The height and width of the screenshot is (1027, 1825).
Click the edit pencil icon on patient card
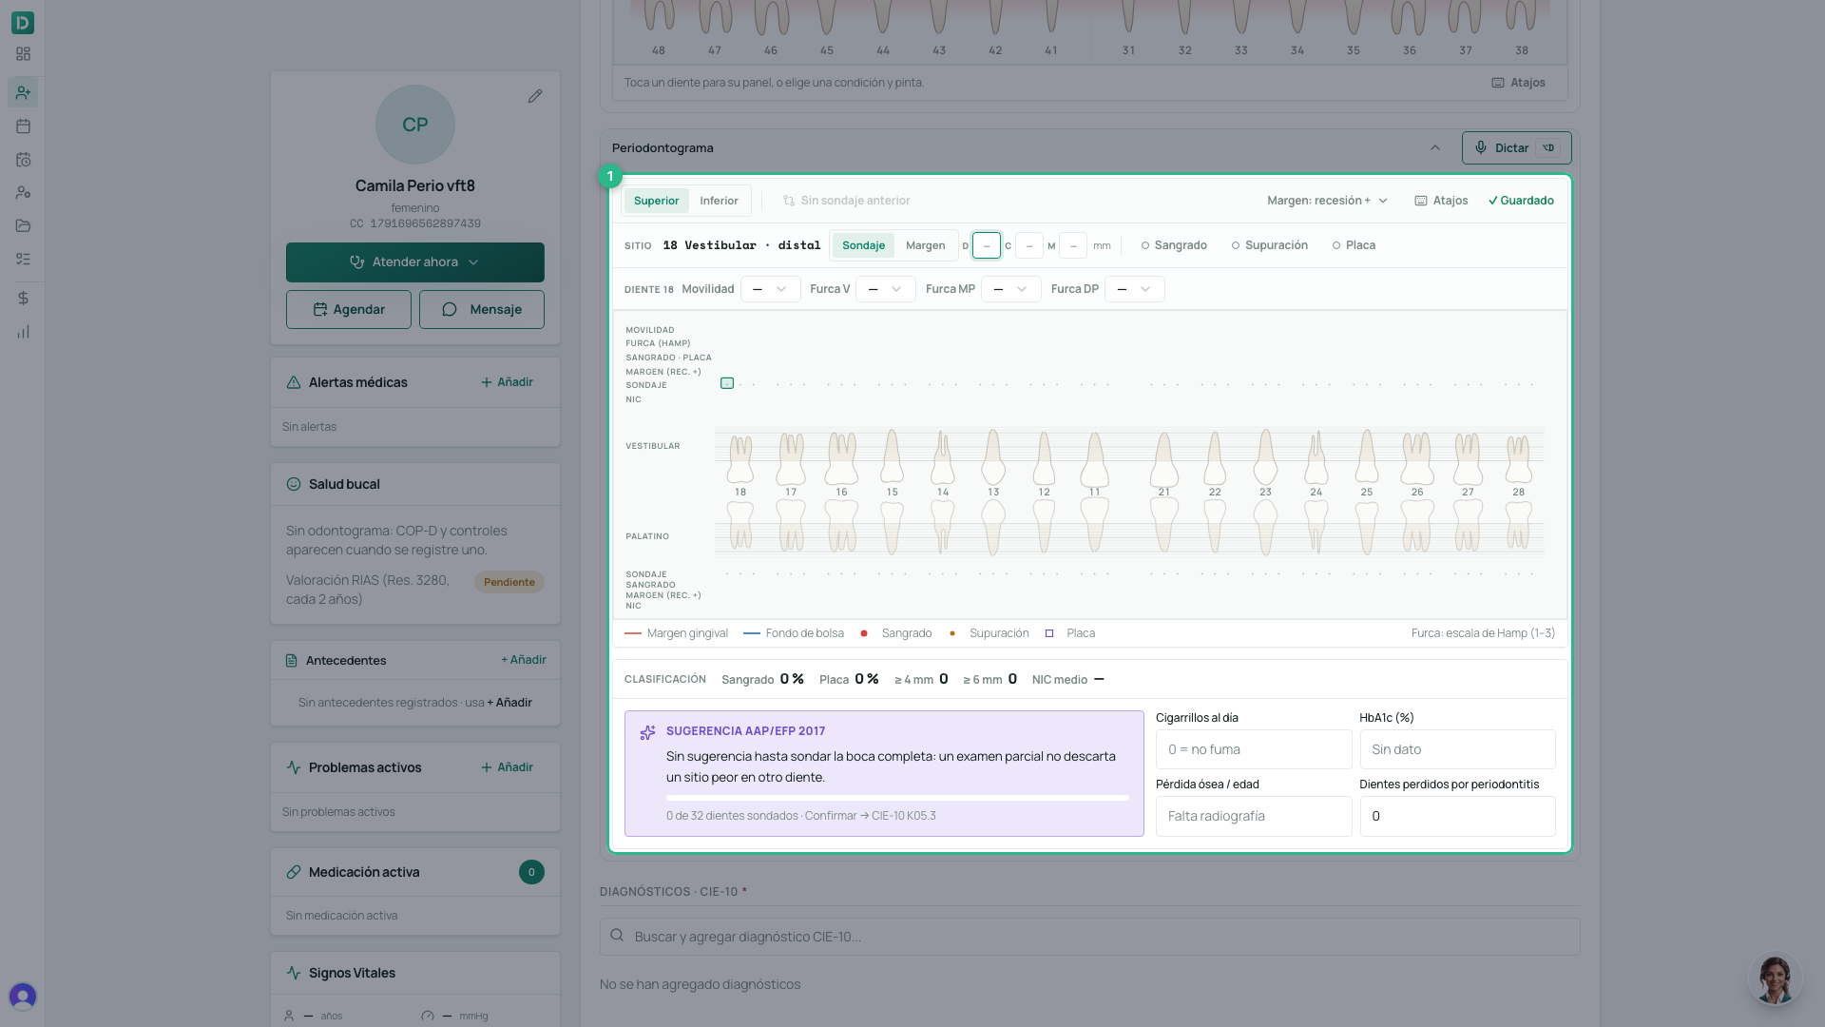(x=535, y=96)
